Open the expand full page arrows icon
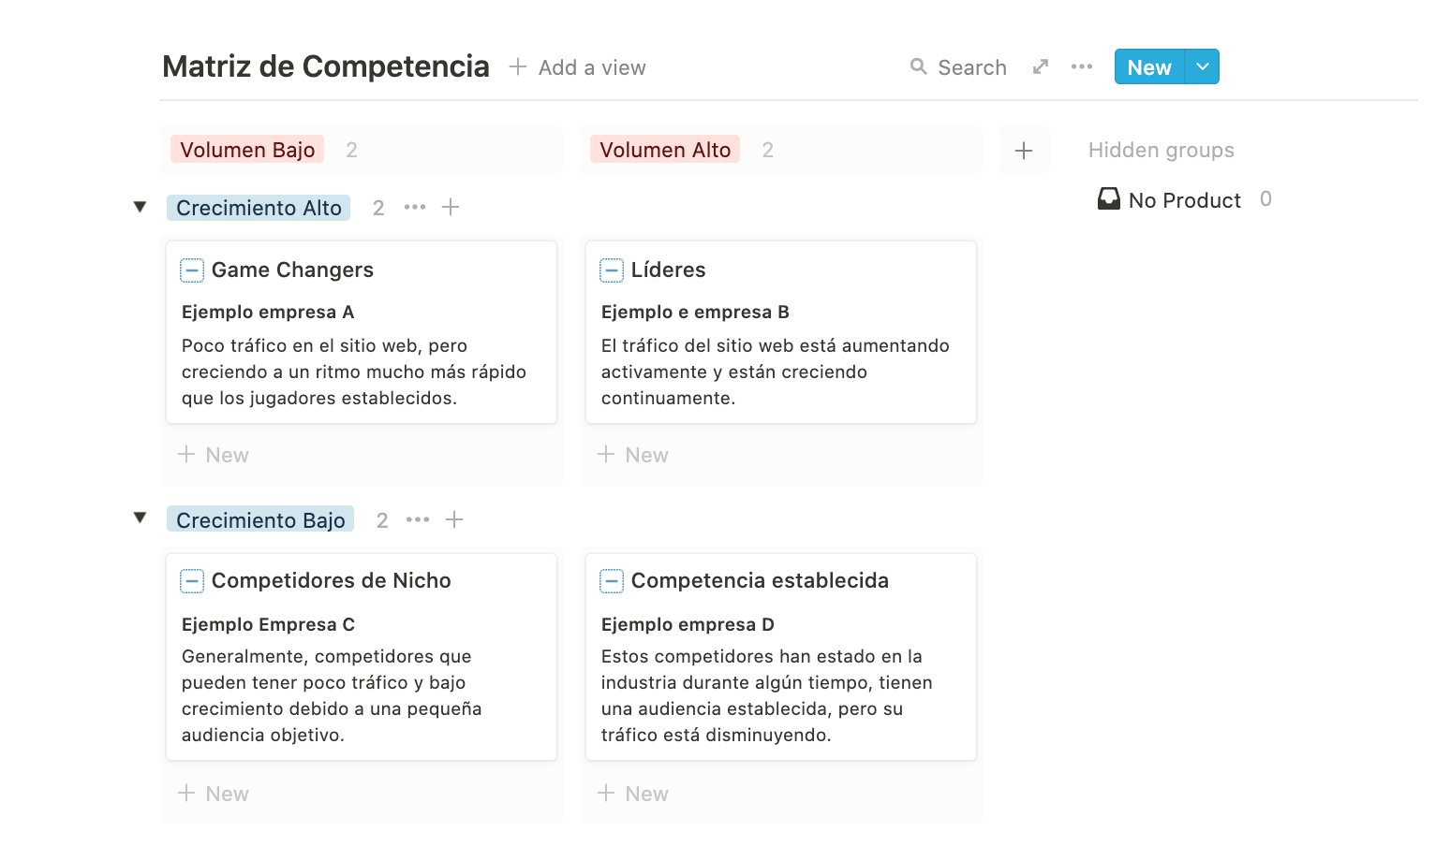1450x846 pixels. 1040,66
